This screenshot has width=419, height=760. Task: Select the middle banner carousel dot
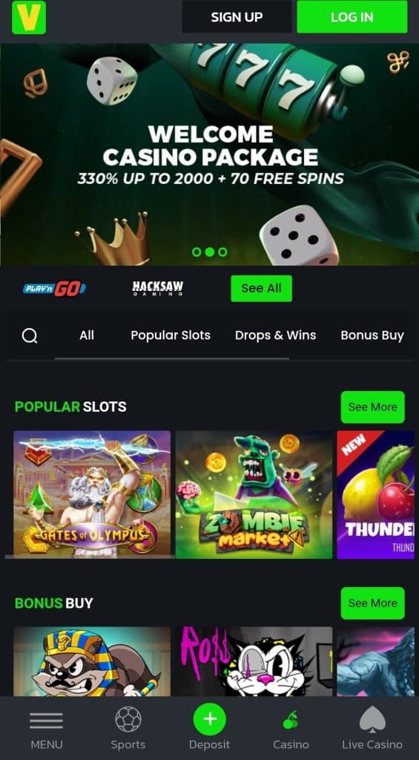pyautogui.click(x=210, y=252)
